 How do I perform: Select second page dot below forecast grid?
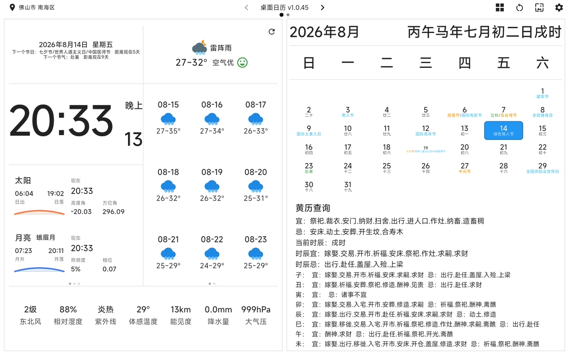tap(214, 283)
